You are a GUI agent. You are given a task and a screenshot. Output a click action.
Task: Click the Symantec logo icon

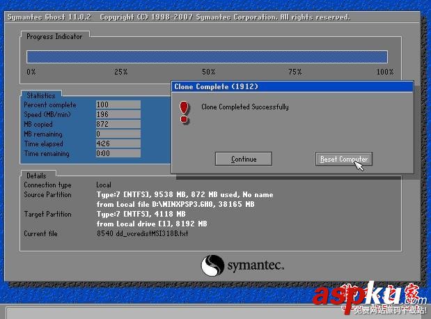click(212, 265)
